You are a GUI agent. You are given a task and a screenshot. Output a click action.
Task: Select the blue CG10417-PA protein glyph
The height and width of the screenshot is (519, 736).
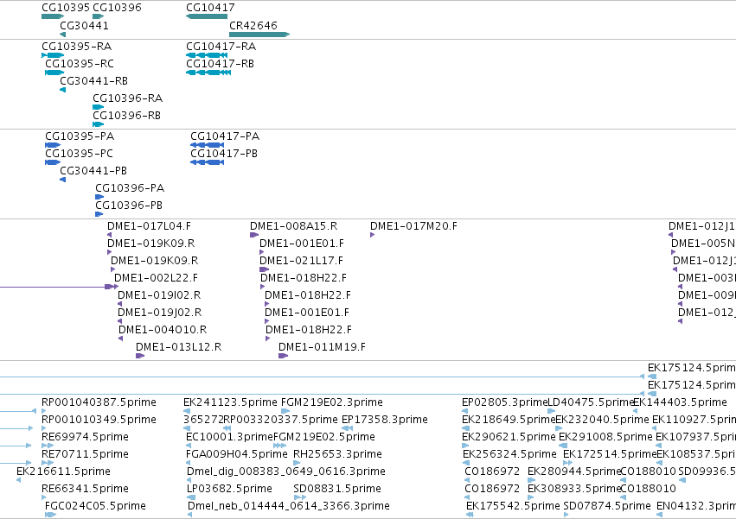pos(207,145)
